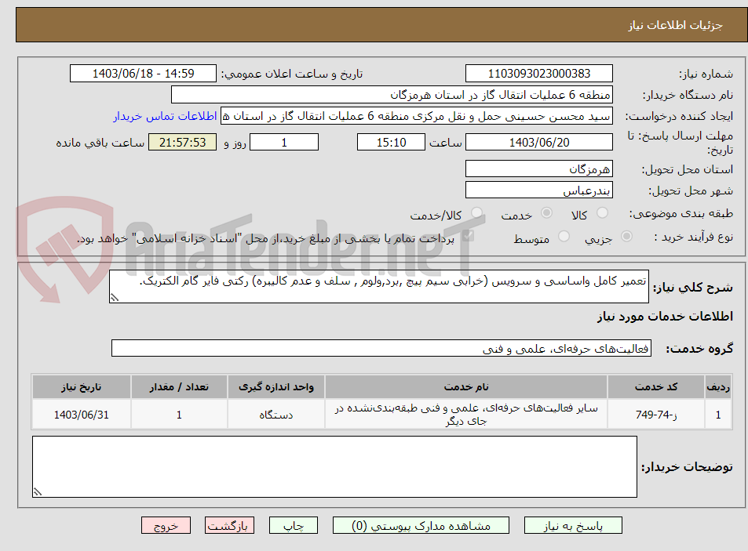The image size is (748, 551).
Task: Click the remaining time field 21:57:53
Action: coord(182,142)
